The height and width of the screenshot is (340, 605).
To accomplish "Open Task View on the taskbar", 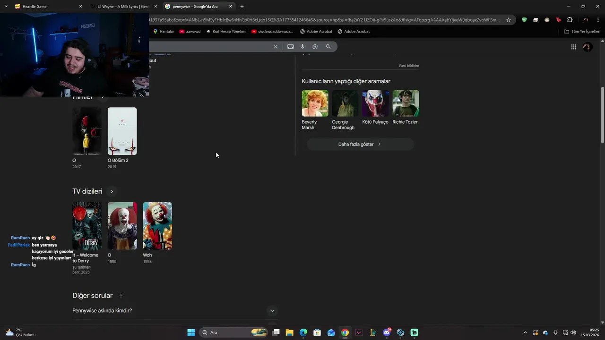I will click(x=276, y=332).
